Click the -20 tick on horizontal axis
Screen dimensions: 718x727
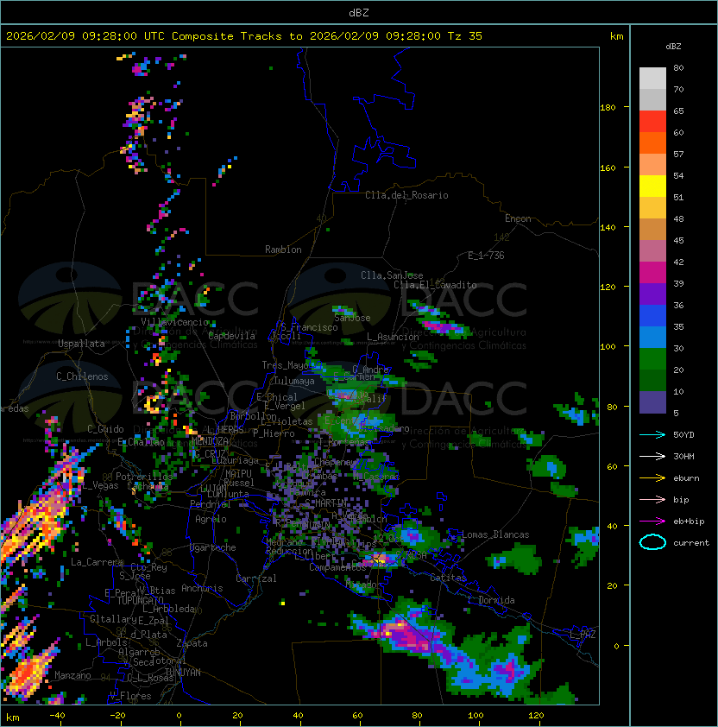point(117,716)
